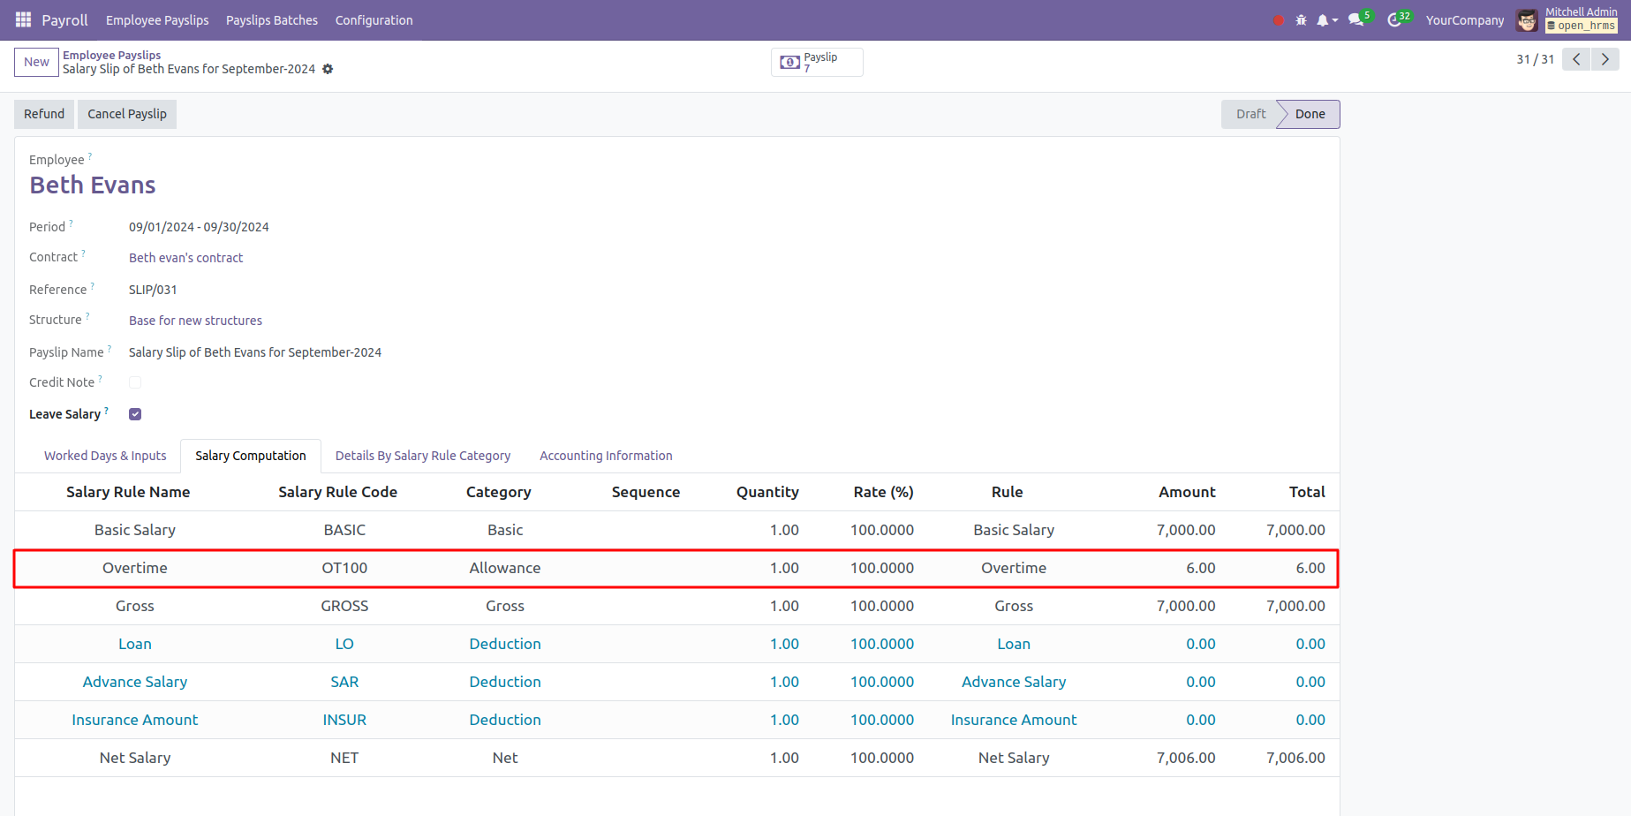Go to the next payslip record
1631x816 pixels.
click(1605, 59)
